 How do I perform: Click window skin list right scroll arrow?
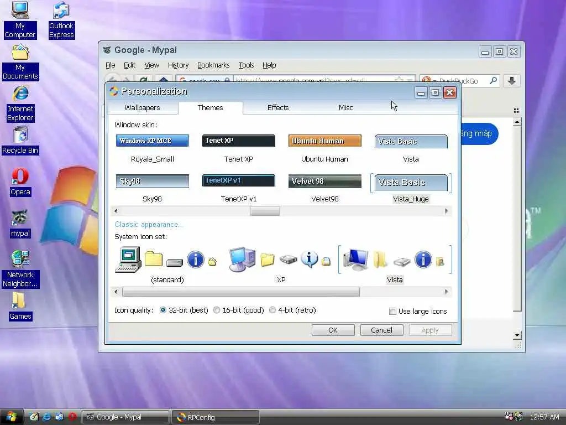click(x=447, y=211)
